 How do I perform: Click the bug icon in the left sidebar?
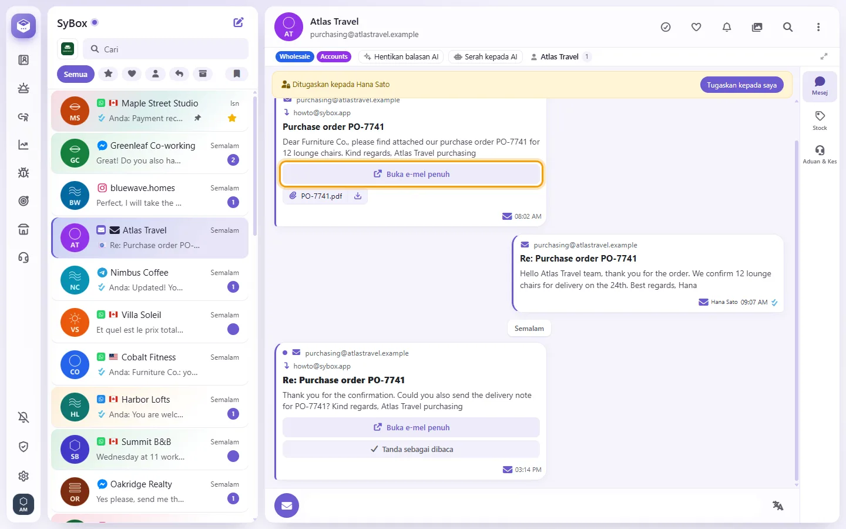pyautogui.click(x=23, y=173)
